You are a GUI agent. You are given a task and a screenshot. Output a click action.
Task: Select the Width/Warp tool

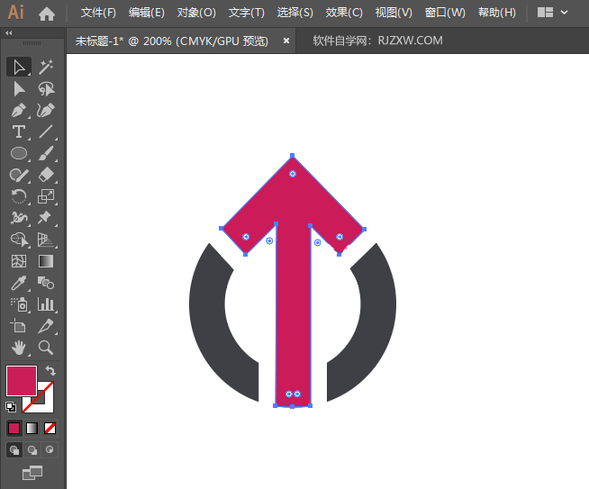tap(19, 218)
